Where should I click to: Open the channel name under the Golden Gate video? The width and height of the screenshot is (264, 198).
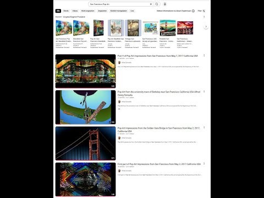click(127, 138)
